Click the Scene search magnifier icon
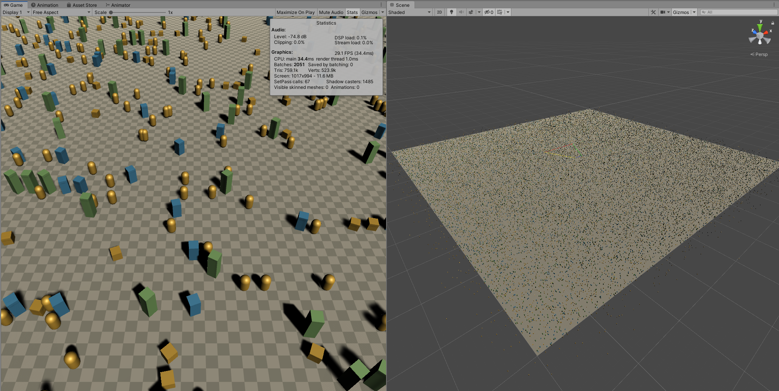The image size is (779, 391). (x=704, y=12)
